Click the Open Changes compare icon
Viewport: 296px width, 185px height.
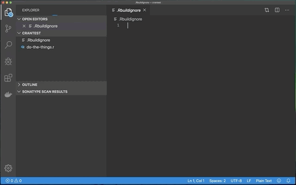click(267, 10)
